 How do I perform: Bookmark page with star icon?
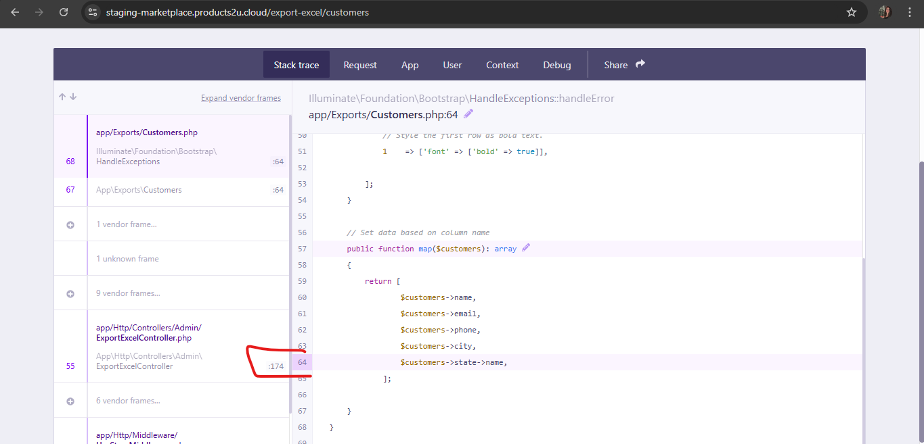(x=852, y=12)
